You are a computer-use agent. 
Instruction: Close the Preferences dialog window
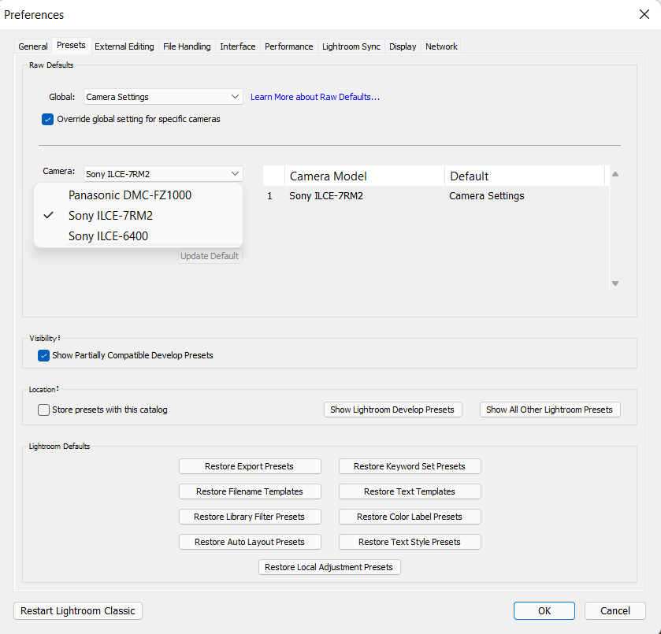644,14
